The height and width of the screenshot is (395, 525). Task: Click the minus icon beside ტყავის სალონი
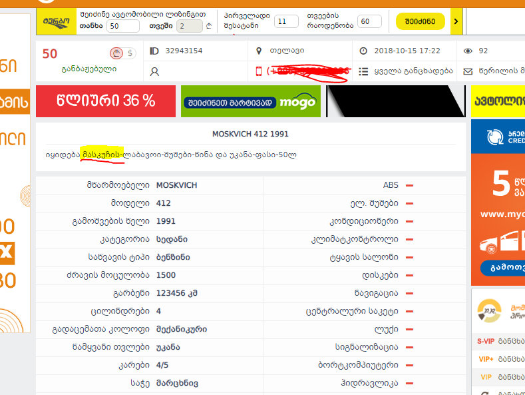point(409,258)
